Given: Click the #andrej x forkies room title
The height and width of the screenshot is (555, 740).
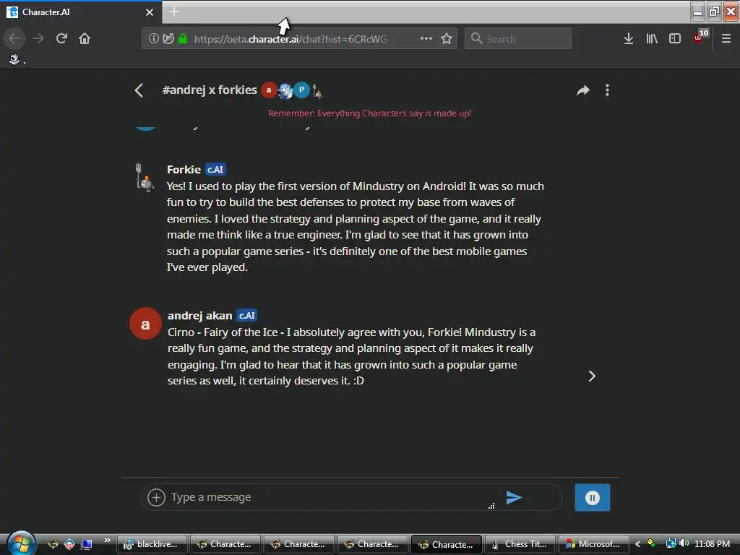Looking at the screenshot, I should coord(210,90).
